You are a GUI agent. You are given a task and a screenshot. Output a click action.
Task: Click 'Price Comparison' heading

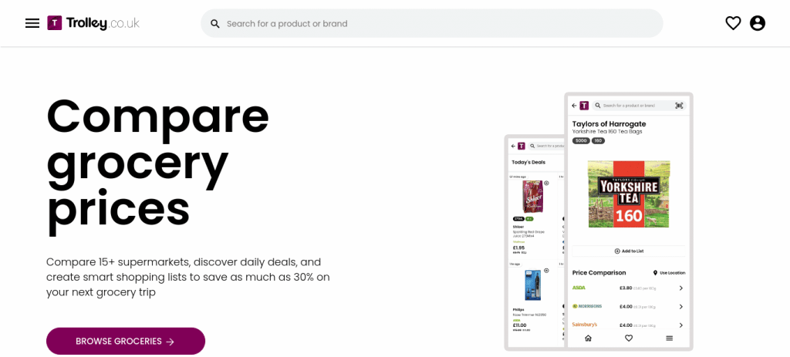click(599, 272)
